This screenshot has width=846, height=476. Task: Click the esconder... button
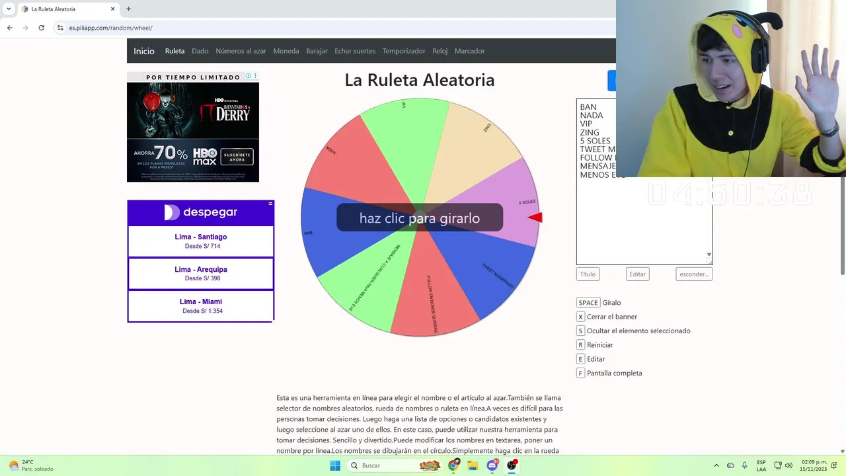pyautogui.click(x=694, y=274)
